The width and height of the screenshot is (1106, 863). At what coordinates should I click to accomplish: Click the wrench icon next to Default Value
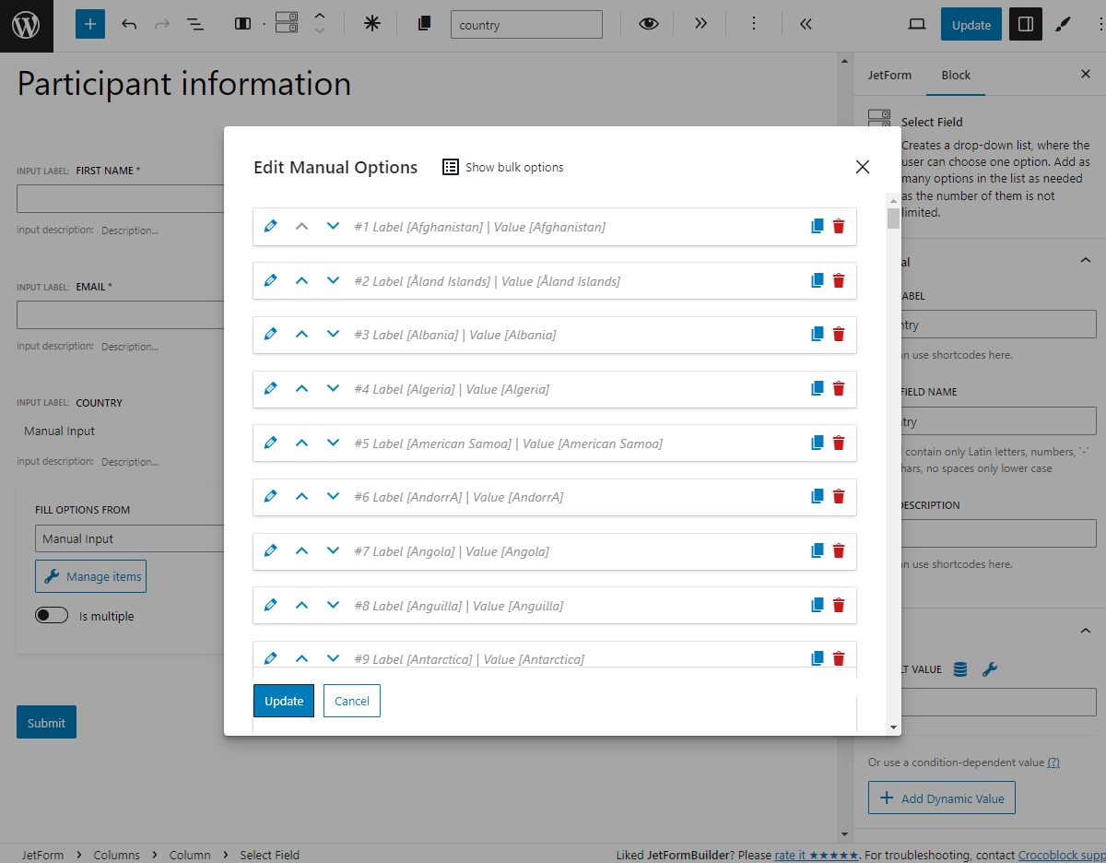coord(990,668)
